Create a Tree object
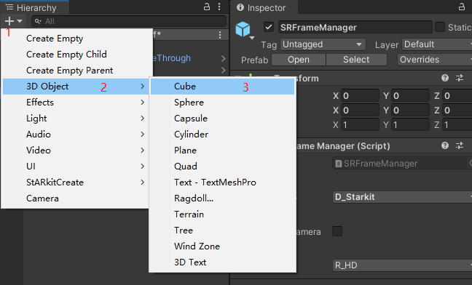472x285 pixels. (222, 230)
